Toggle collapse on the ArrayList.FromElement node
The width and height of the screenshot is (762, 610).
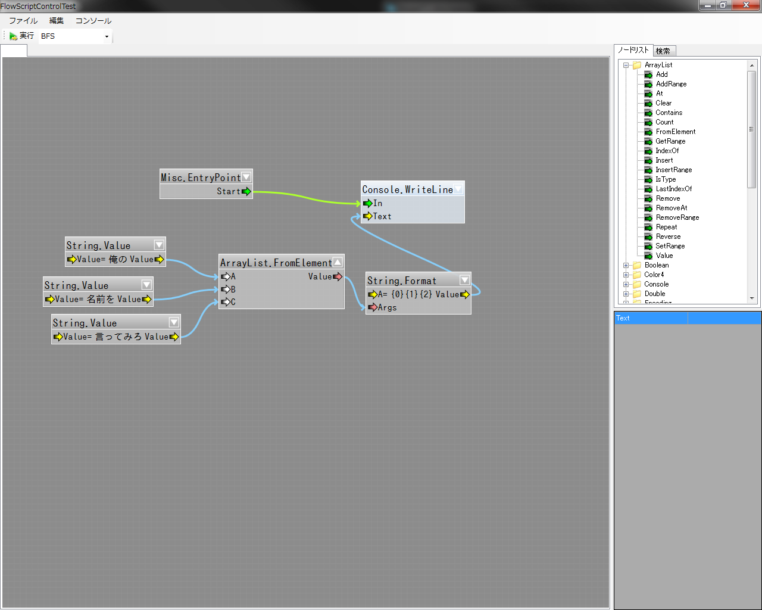tap(338, 262)
